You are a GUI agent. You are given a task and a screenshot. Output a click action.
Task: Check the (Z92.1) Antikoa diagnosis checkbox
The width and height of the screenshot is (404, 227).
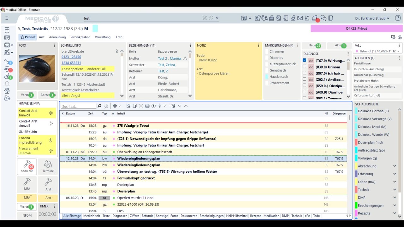(304, 79)
